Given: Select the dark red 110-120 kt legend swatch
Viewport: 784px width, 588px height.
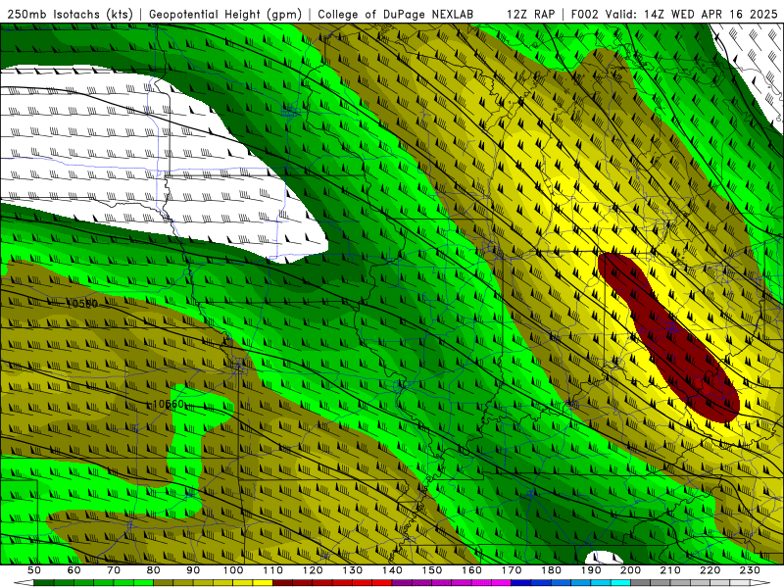Looking at the screenshot, I should (292, 583).
